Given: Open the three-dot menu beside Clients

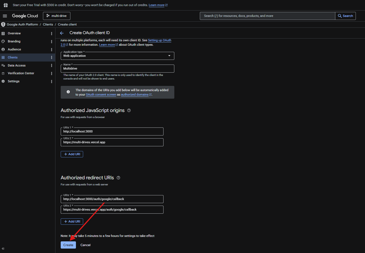Looking at the screenshot, I should coord(52,57).
